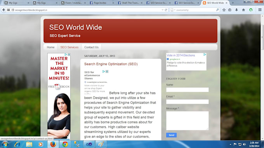Click the SEO World Wide blog title
The height and width of the screenshot is (148, 264).
[76, 28]
